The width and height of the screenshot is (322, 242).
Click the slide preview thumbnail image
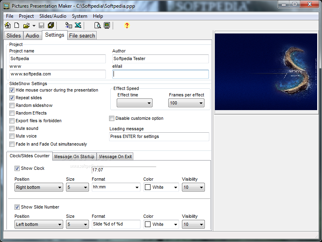tap(266, 72)
